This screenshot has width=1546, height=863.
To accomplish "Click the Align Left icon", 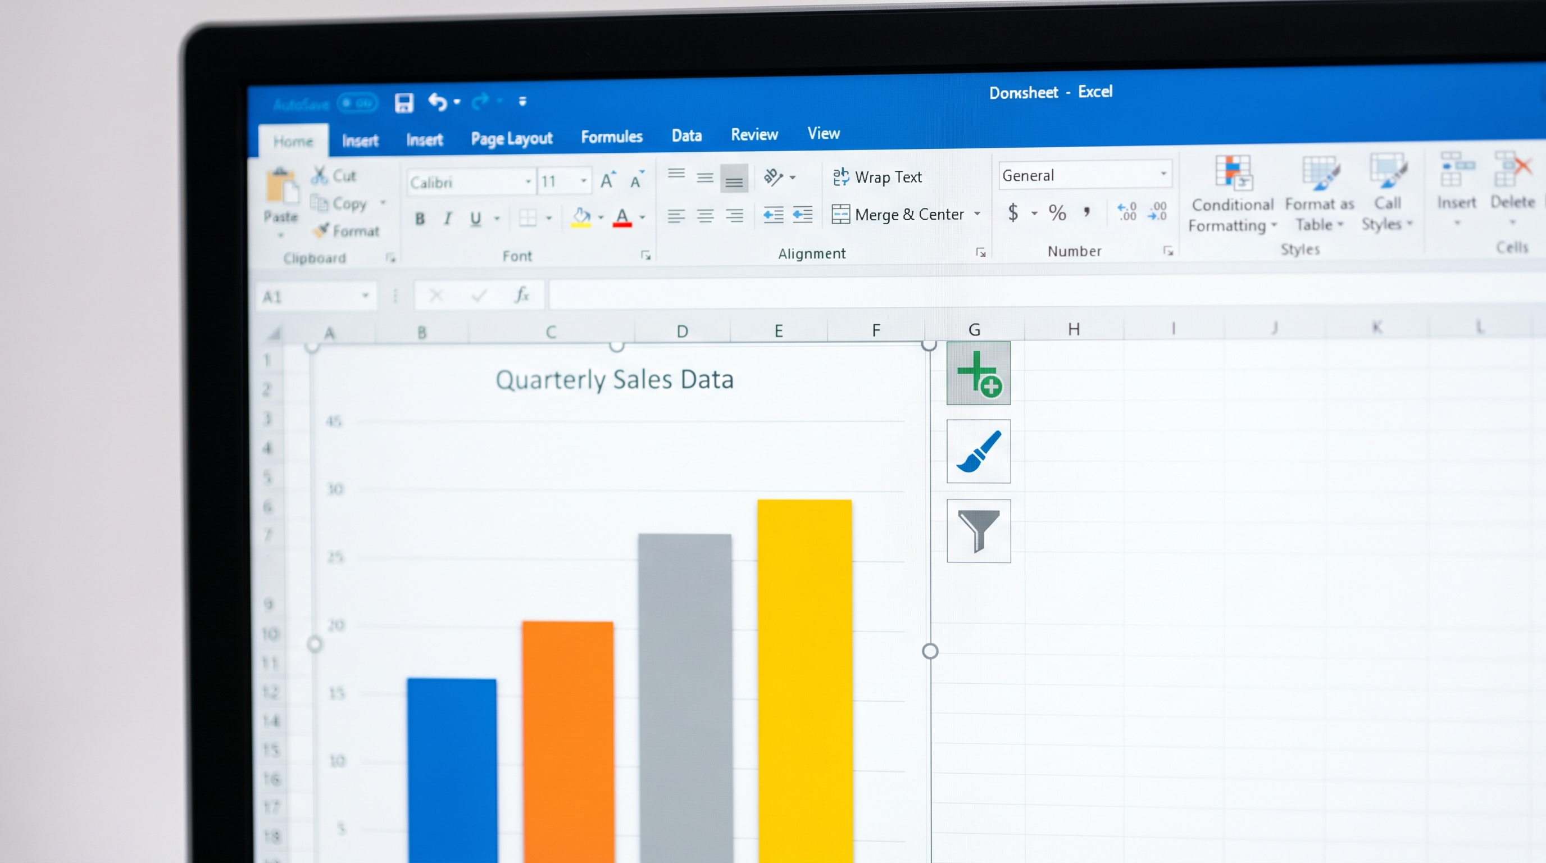I will (x=676, y=216).
